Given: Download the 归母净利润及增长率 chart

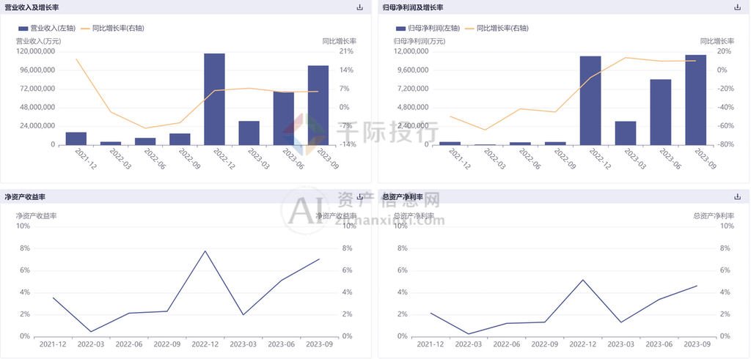Looking at the screenshot, I should tap(737, 7).
